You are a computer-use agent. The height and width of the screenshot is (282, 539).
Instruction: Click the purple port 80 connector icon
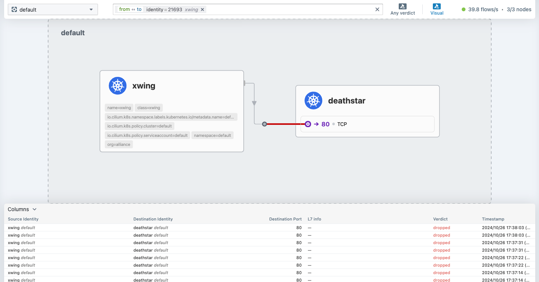308,124
